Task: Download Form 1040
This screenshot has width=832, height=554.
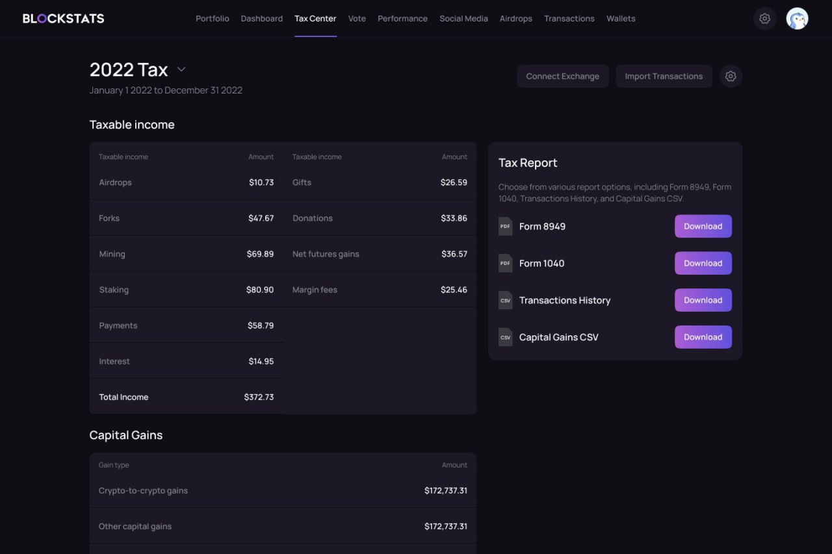Action: click(703, 263)
